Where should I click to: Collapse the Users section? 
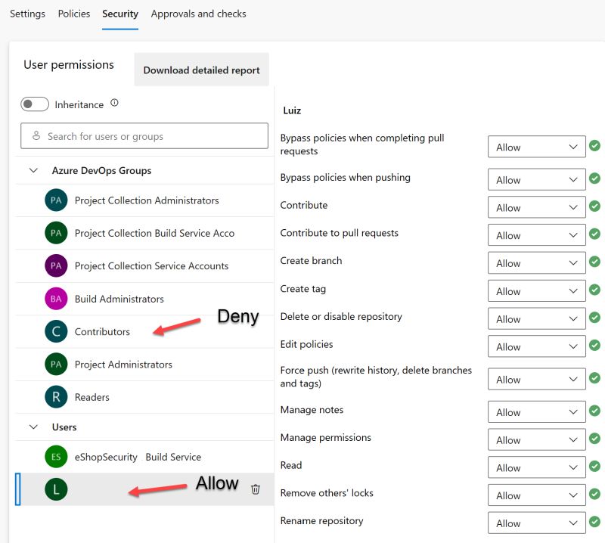pos(33,427)
